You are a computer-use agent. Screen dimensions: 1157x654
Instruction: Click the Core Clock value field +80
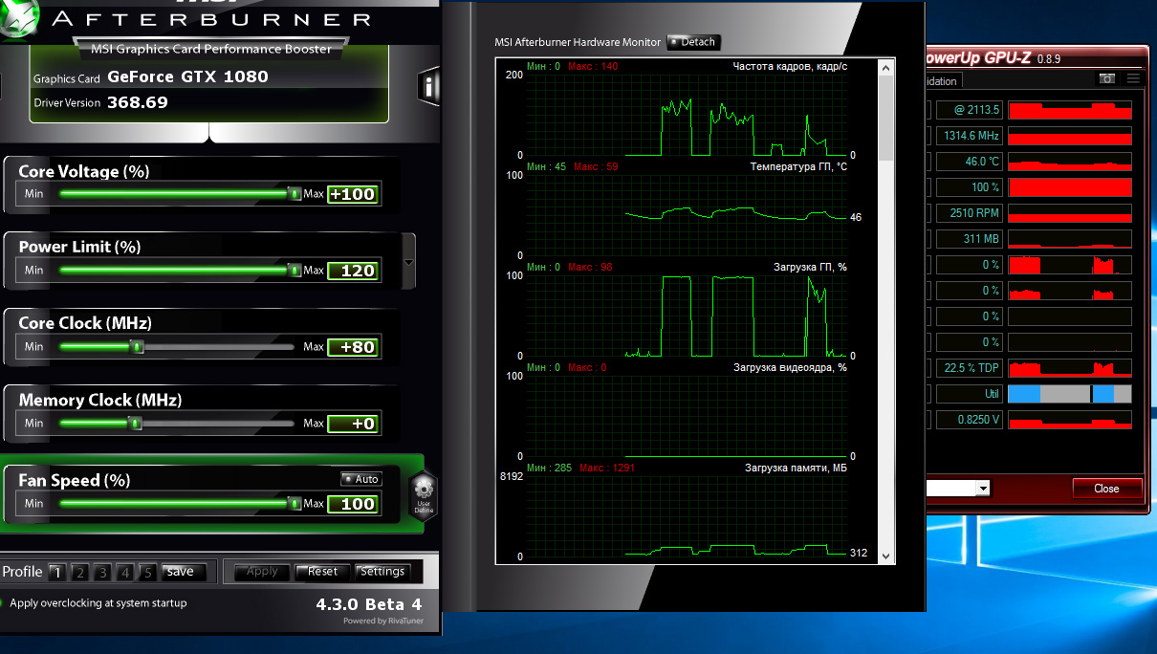point(353,347)
